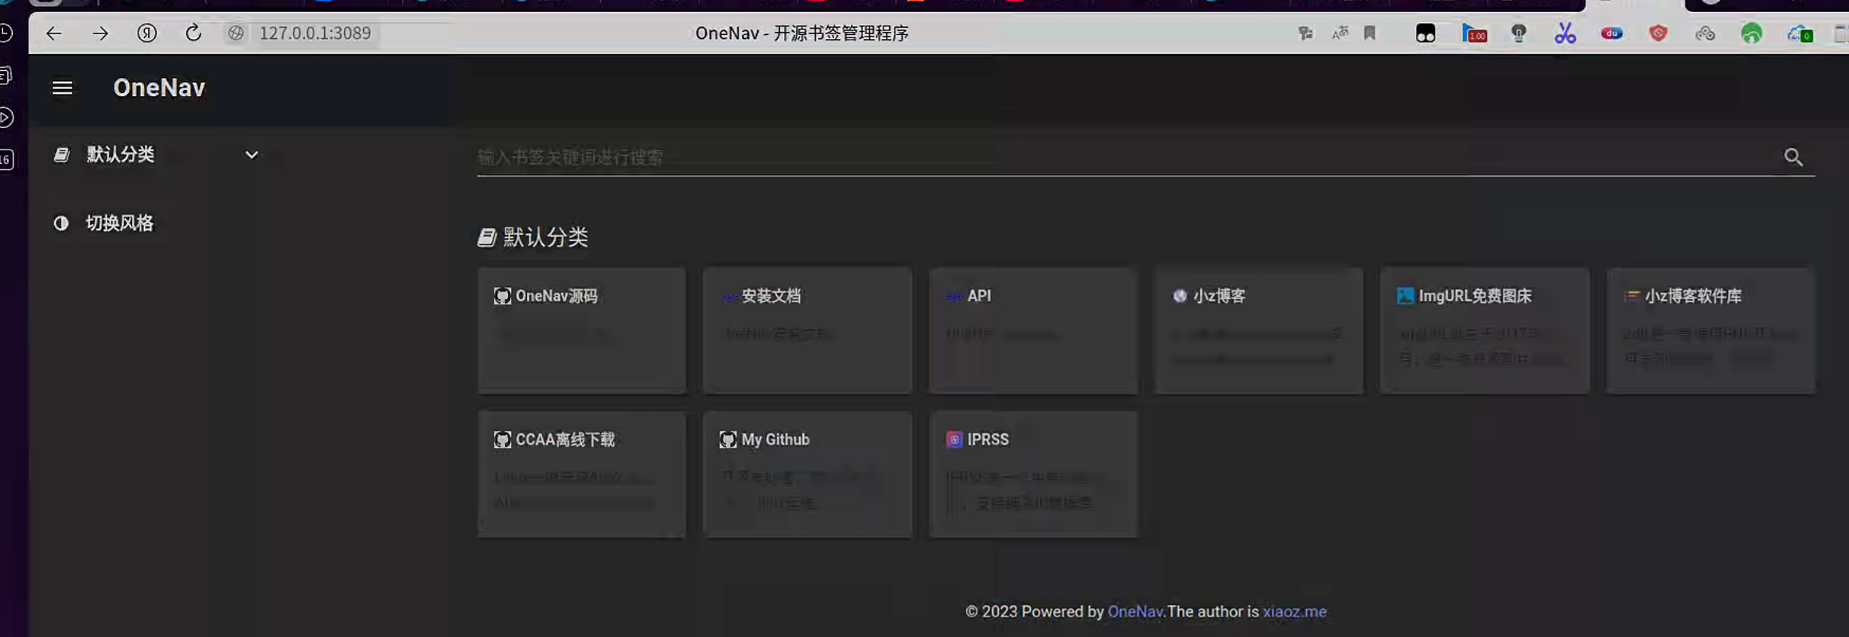Open the black two-eyed extension icon
Viewport: 1849px width, 637px height.
click(1426, 33)
